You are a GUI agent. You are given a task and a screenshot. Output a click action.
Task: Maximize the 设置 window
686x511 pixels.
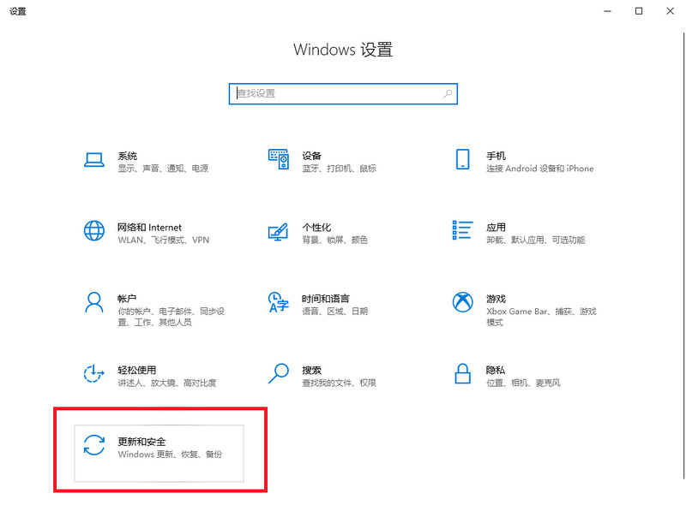click(x=639, y=11)
